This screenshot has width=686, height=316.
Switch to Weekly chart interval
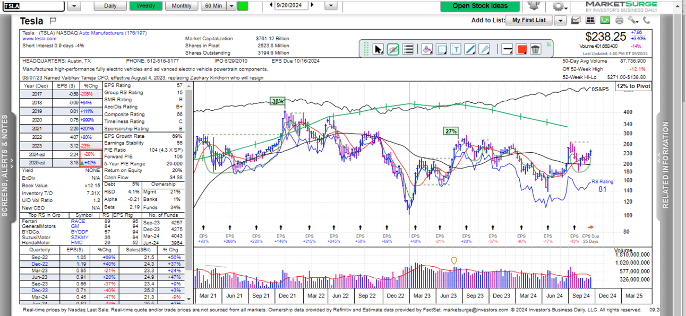146,6
